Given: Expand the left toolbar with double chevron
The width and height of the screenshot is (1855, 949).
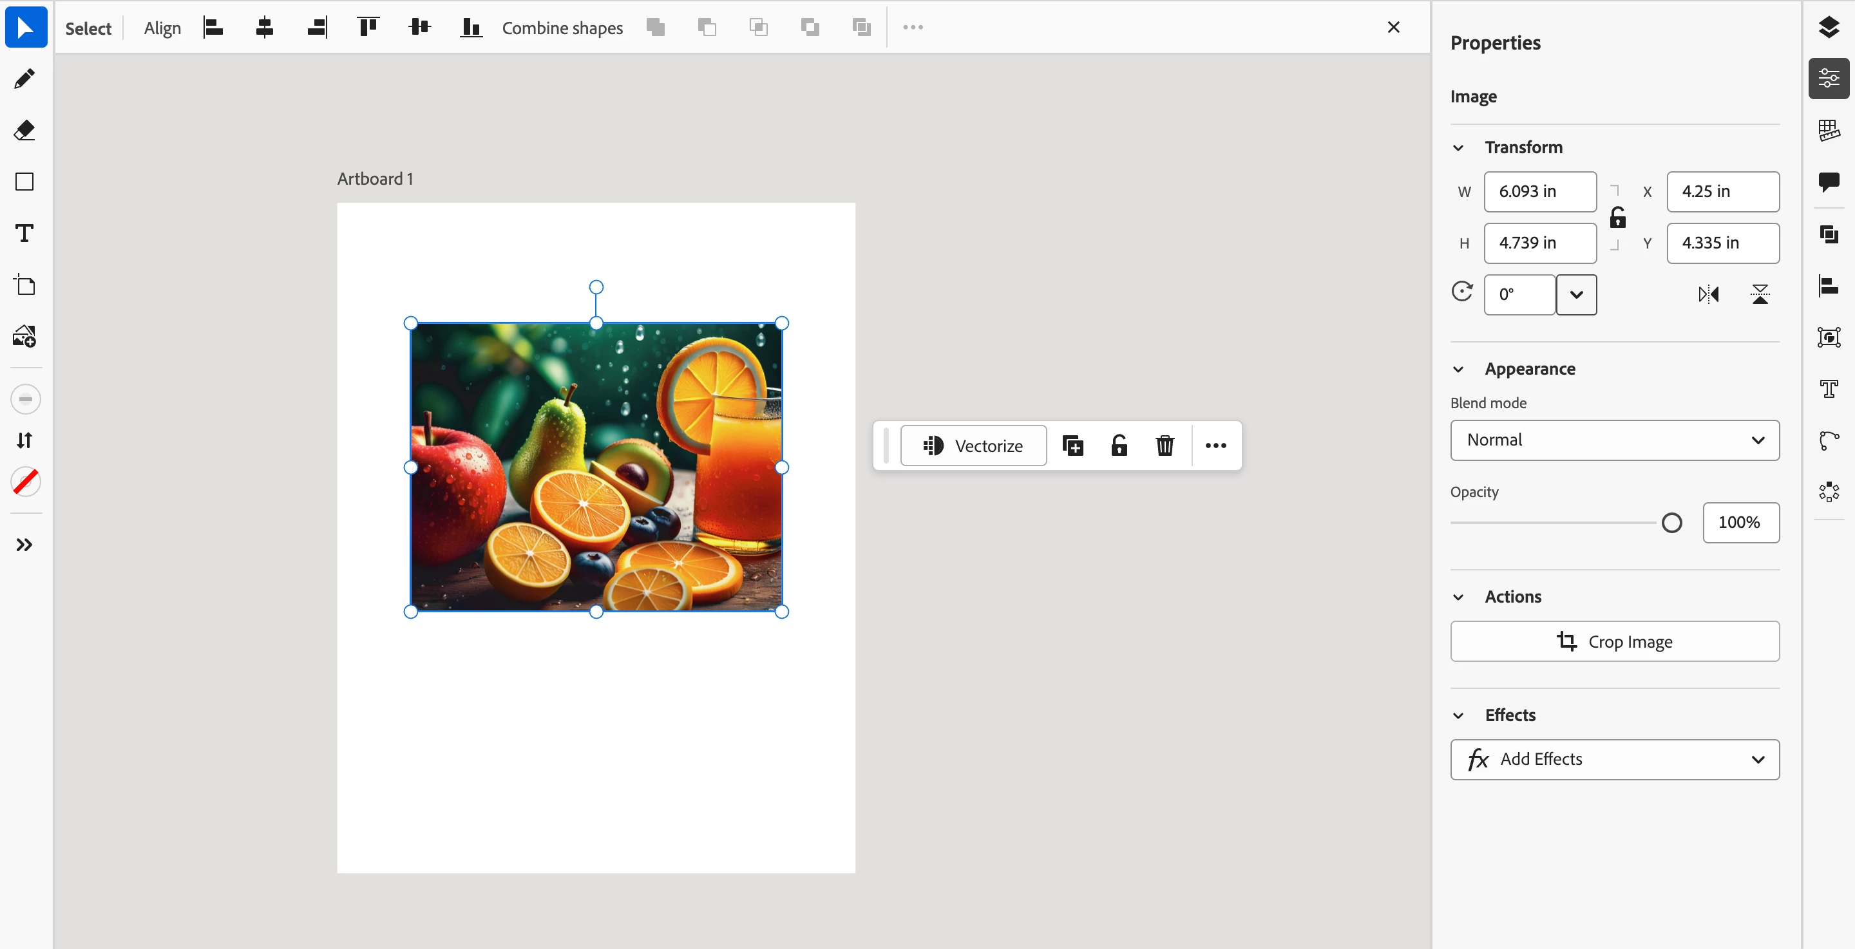Looking at the screenshot, I should (24, 544).
